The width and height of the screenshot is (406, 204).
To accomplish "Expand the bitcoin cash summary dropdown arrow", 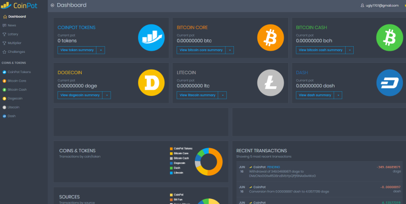I will [349, 50].
